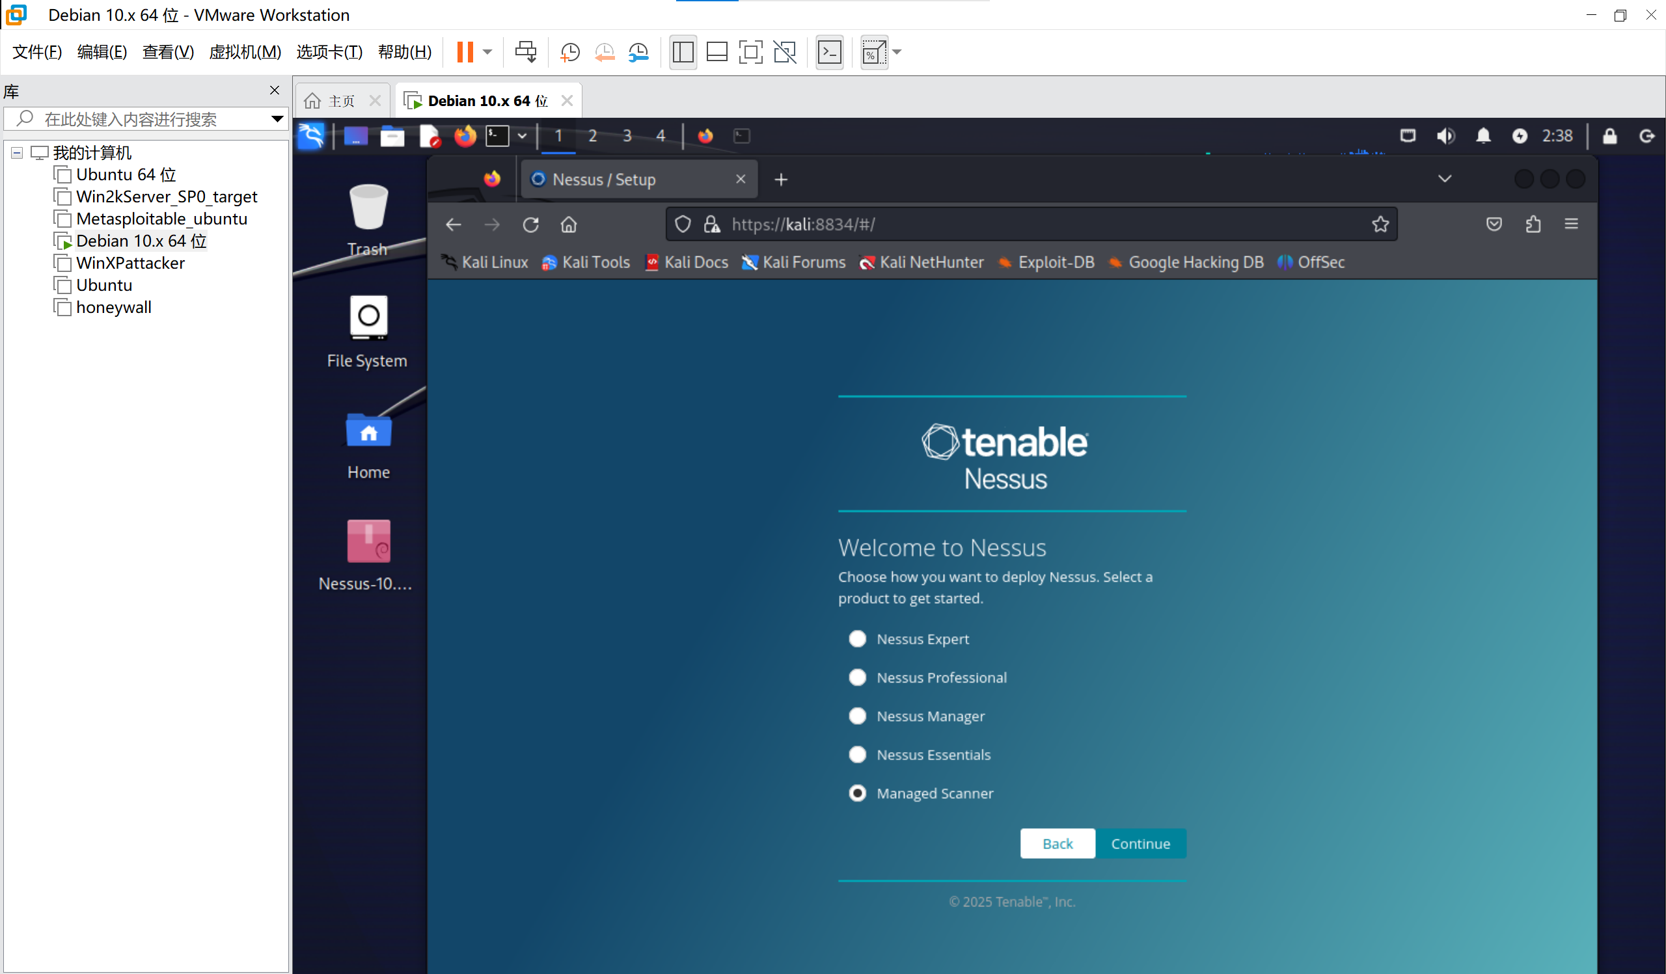Screen dimensions: 1666x974
Task: Select the Nessus Expert radio button
Action: tap(857, 638)
